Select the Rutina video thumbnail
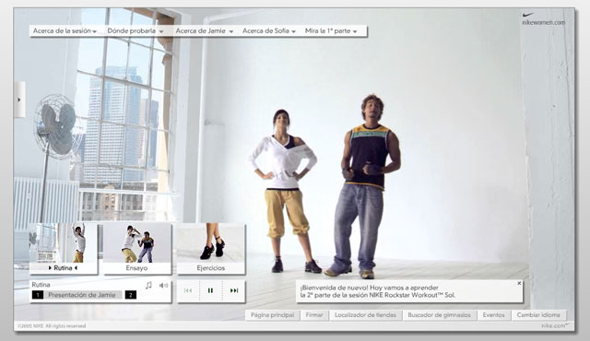This screenshot has height=341, width=590. (x=64, y=249)
